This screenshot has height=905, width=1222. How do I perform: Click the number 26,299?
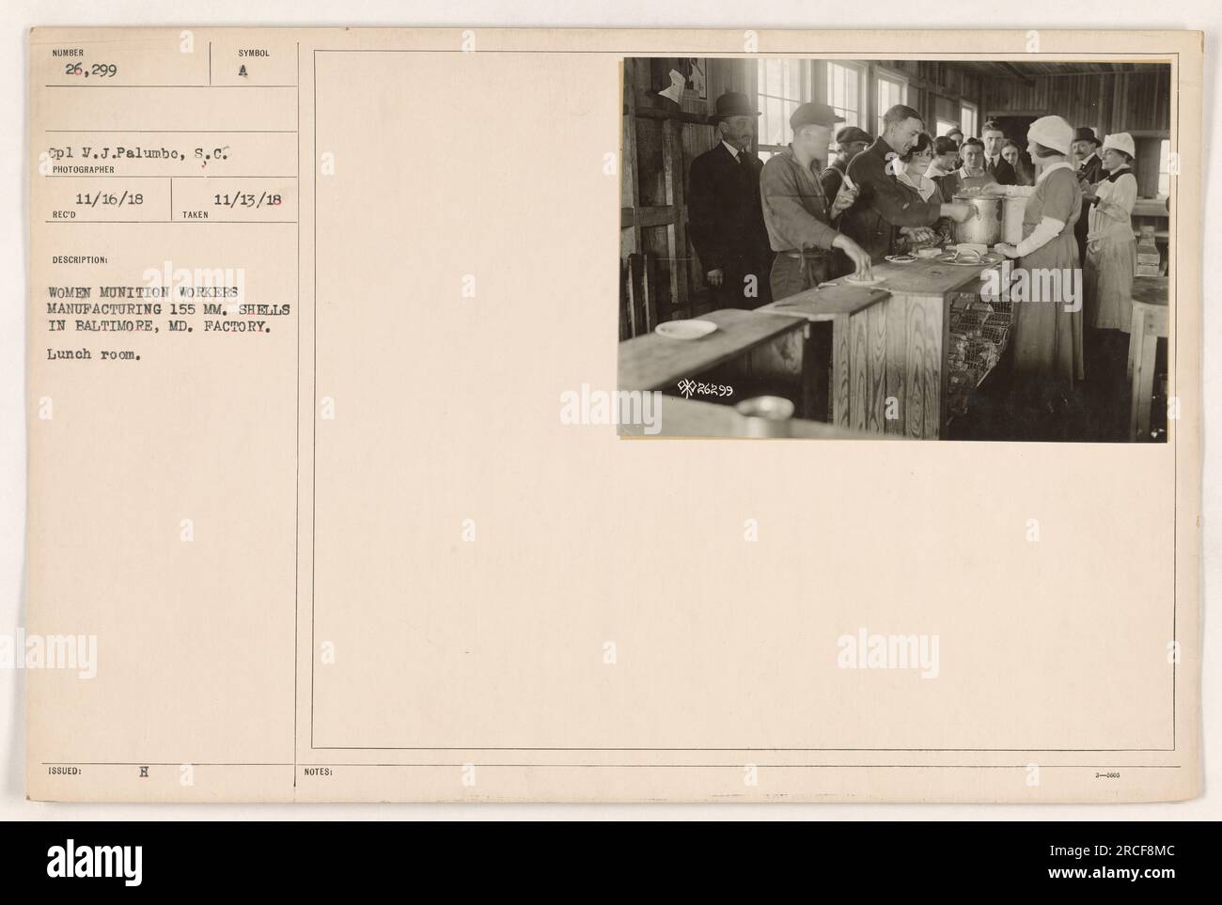pyautogui.click(x=91, y=70)
